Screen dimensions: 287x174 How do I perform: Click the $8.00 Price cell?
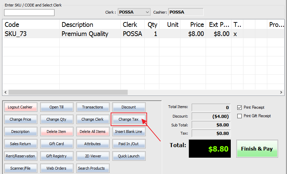(x=193, y=34)
